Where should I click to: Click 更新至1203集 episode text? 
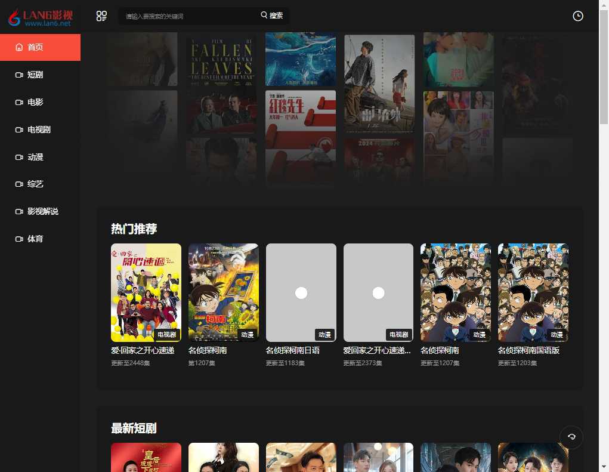tap(517, 363)
